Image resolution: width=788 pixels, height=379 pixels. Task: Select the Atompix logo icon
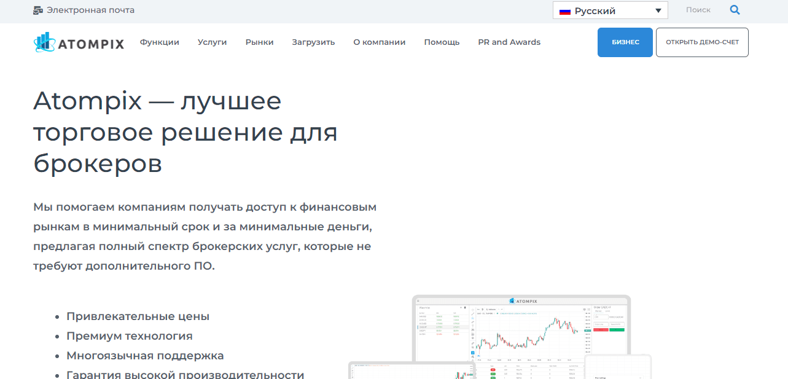43,42
